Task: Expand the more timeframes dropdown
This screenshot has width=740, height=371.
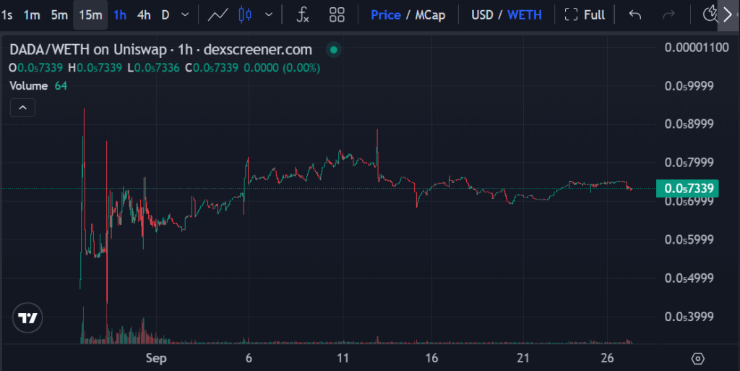Action: 186,14
